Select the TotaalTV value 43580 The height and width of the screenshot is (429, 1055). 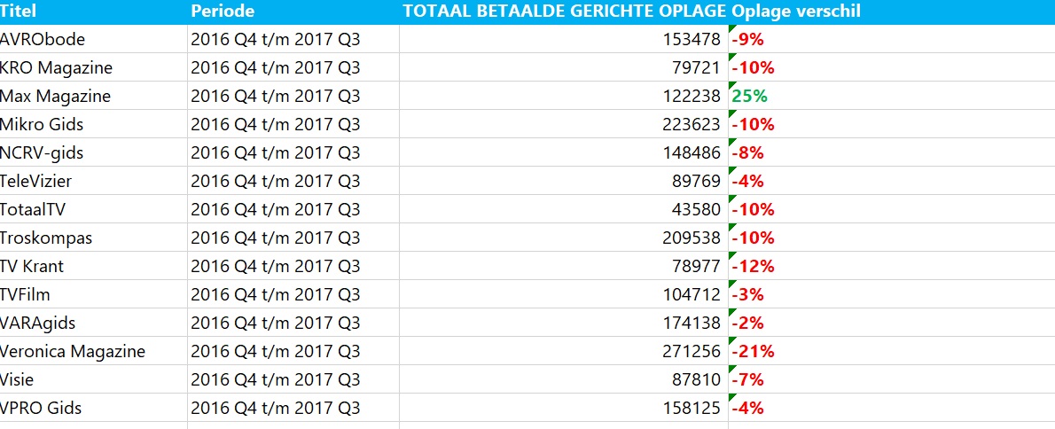[x=564, y=209]
